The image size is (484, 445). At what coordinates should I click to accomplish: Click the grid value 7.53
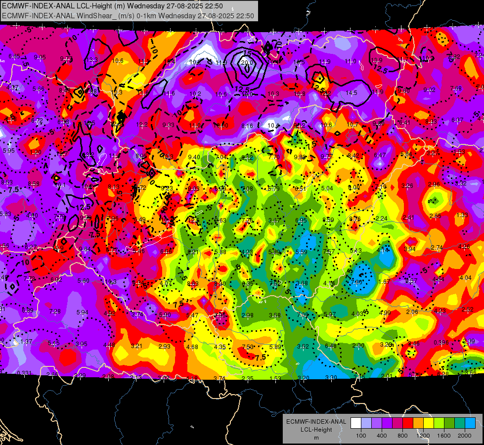pyautogui.click(x=248, y=347)
